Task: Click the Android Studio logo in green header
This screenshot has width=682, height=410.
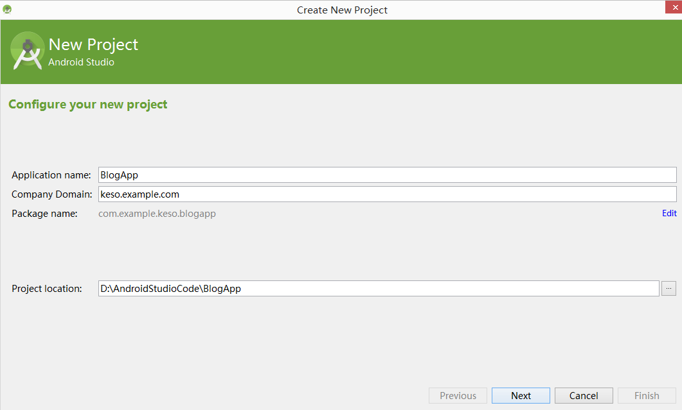Action: [28, 51]
